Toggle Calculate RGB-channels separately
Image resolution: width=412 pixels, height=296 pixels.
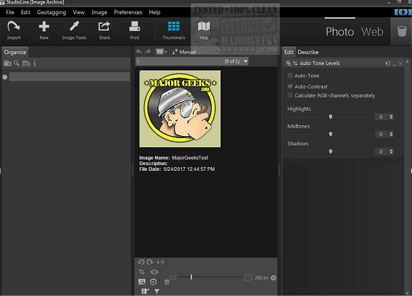pos(290,95)
